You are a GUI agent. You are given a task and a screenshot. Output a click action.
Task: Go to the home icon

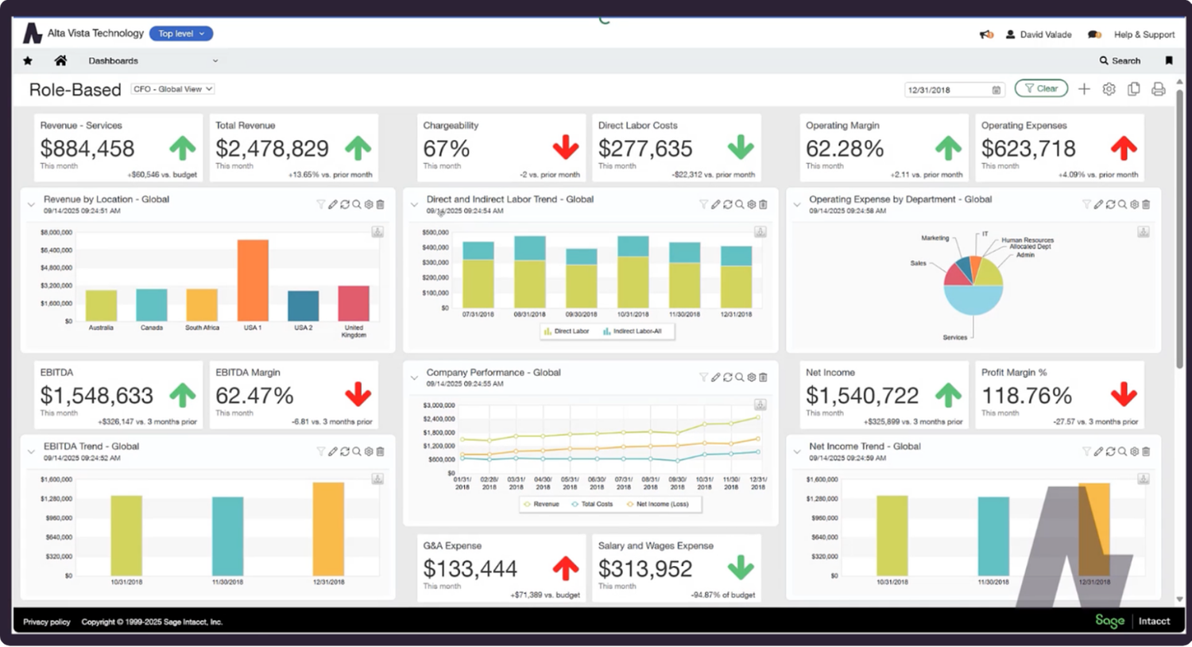(x=60, y=60)
